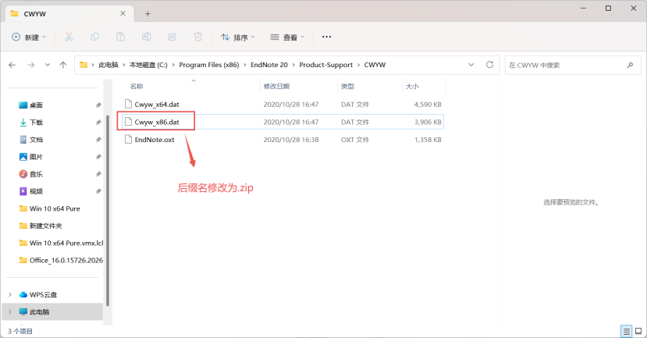Click Program Files (x86) breadcrumb
The height and width of the screenshot is (338, 647).
coord(209,65)
